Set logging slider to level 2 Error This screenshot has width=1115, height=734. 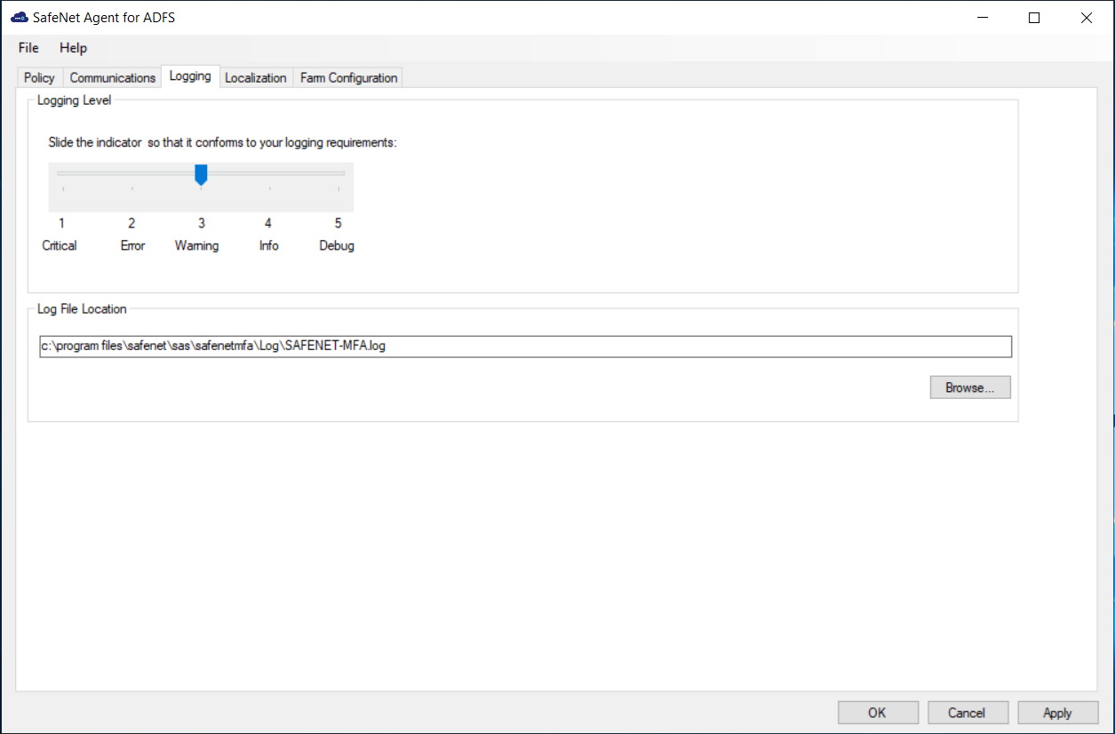pos(132,173)
